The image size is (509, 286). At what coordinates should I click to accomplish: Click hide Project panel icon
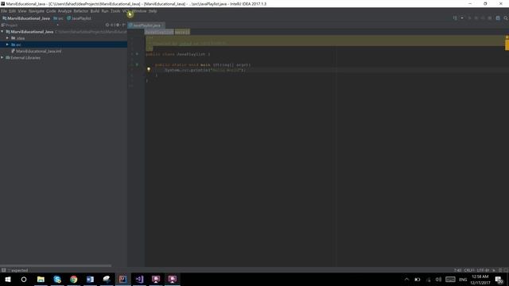click(124, 25)
